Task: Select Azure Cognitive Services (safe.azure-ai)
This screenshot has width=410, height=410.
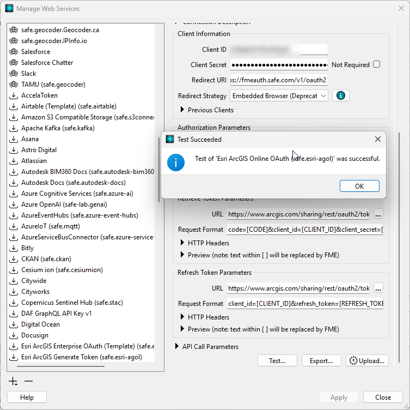Action: (x=82, y=194)
